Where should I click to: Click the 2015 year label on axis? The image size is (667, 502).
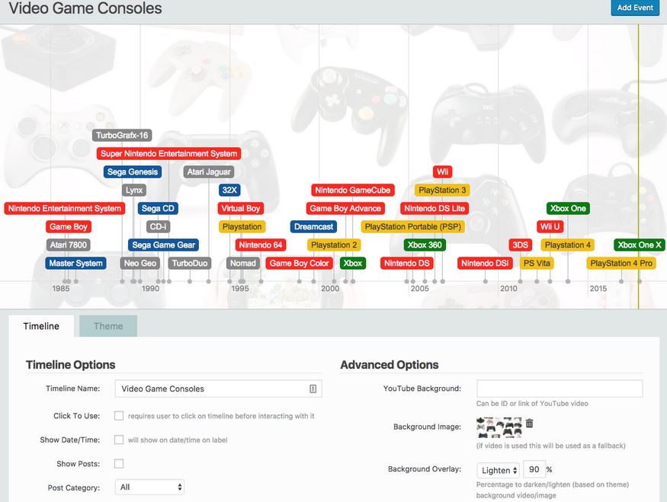tap(598, 289)
